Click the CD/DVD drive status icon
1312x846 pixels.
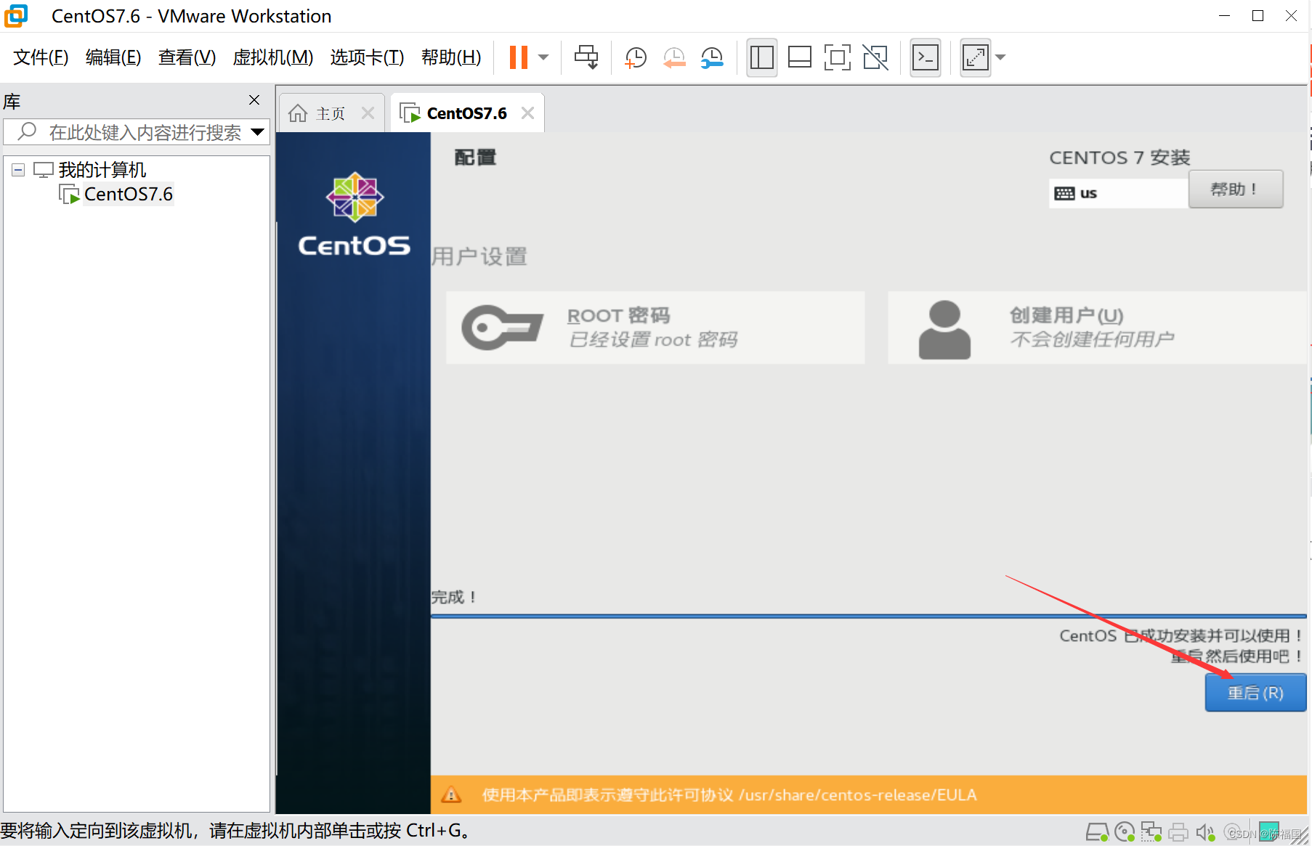(1125, 832)
